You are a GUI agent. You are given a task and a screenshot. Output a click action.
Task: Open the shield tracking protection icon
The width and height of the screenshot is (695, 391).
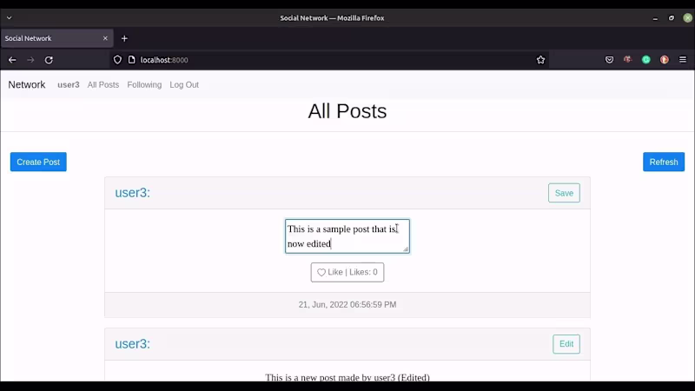117,60
